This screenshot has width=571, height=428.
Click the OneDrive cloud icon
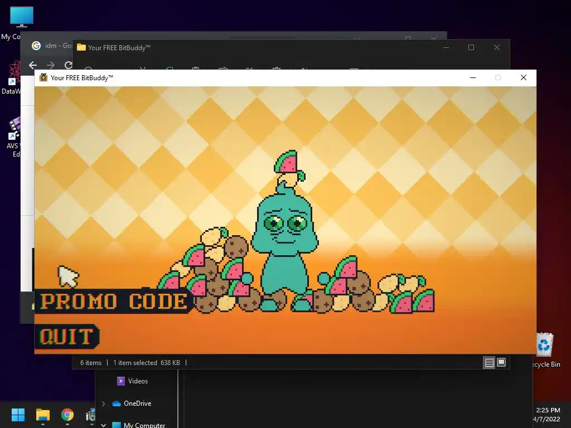(x=117, y=403)
